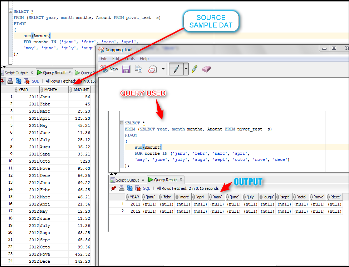Click Refresh icon in background query toolbar
The height and width of the screenshot is (267, 349).
[19, 81]
